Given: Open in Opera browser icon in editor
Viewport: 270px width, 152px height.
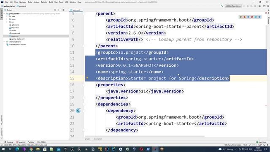Looking at the screenshot, I should click(x=252, y=17).
